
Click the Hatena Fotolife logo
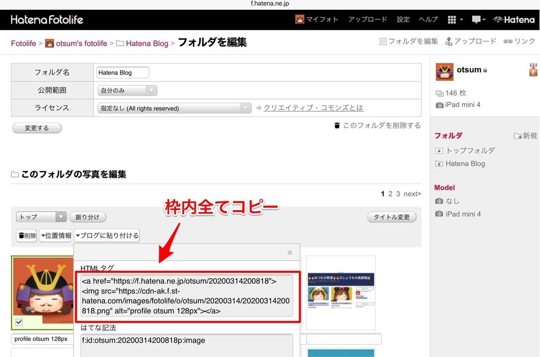[47, 19]
